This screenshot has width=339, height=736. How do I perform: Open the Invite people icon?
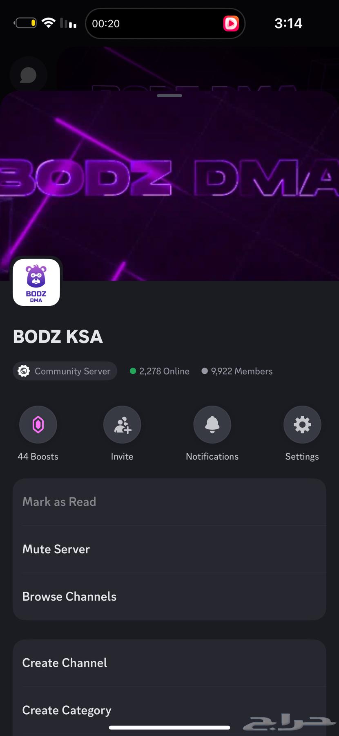click(122, 424)
